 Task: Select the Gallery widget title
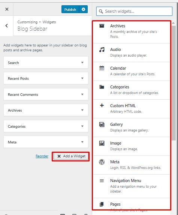tap(117, 124)
